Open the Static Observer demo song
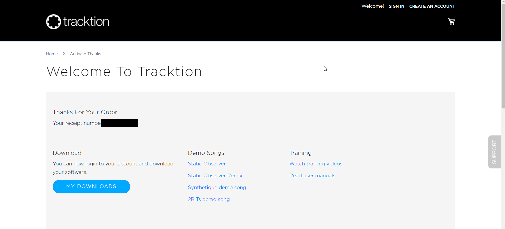Image resolution: width=505 pixels, height=229 pixels. tap(207, 164)
